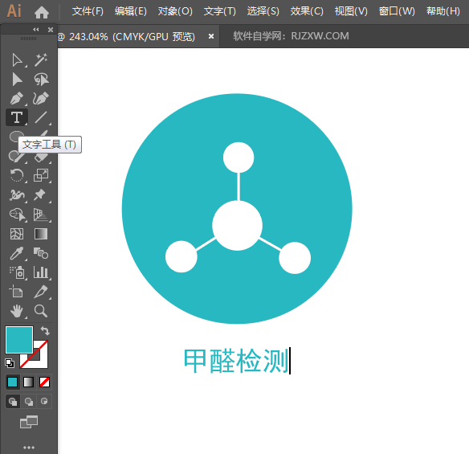Open the 文字(T) menu

pos(220,11)
